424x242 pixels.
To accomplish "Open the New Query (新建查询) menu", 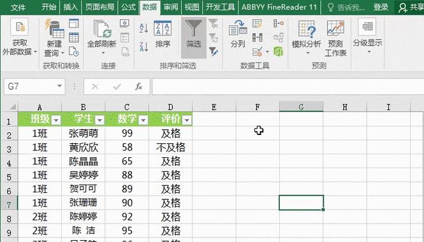I will (54, 38).
